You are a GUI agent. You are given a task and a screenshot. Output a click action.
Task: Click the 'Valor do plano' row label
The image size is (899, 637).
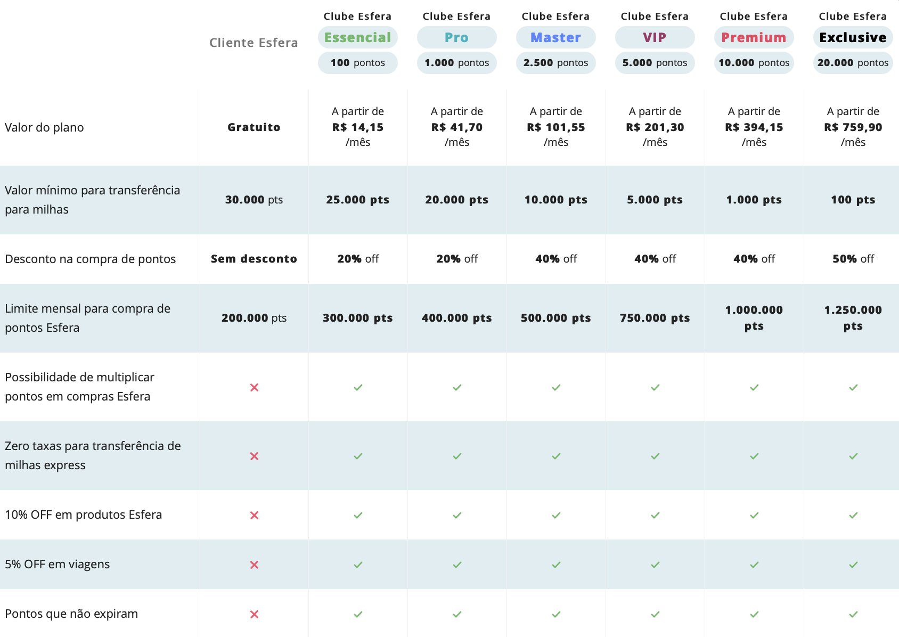pyautogui.click(x=44, y=127)
